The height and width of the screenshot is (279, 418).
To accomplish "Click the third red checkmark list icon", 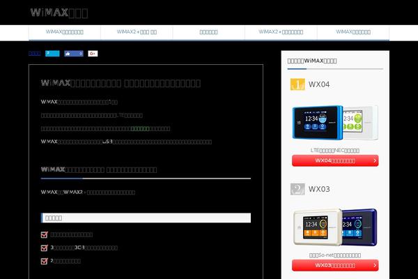I will point(45,261).
